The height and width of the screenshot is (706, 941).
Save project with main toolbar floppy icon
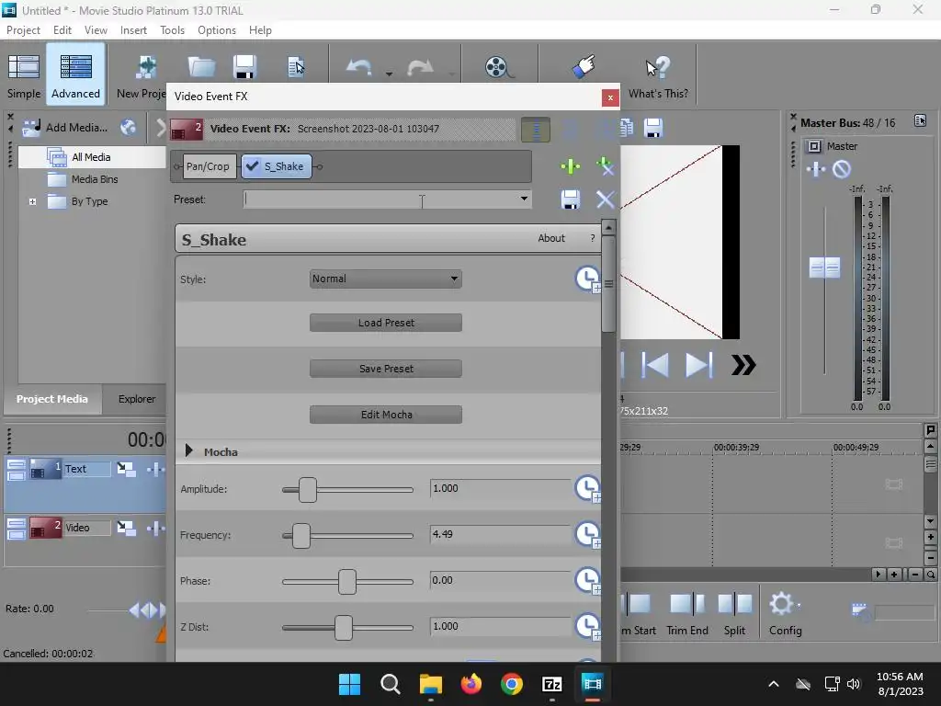click(x=244, y=67)
